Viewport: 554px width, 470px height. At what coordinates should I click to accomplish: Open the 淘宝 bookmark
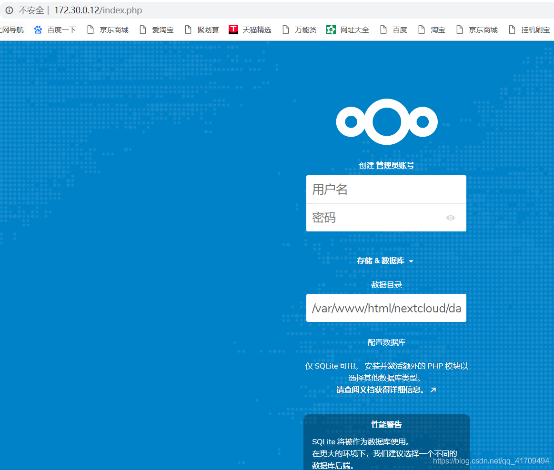pyautogui.click(x=432, y=30)
